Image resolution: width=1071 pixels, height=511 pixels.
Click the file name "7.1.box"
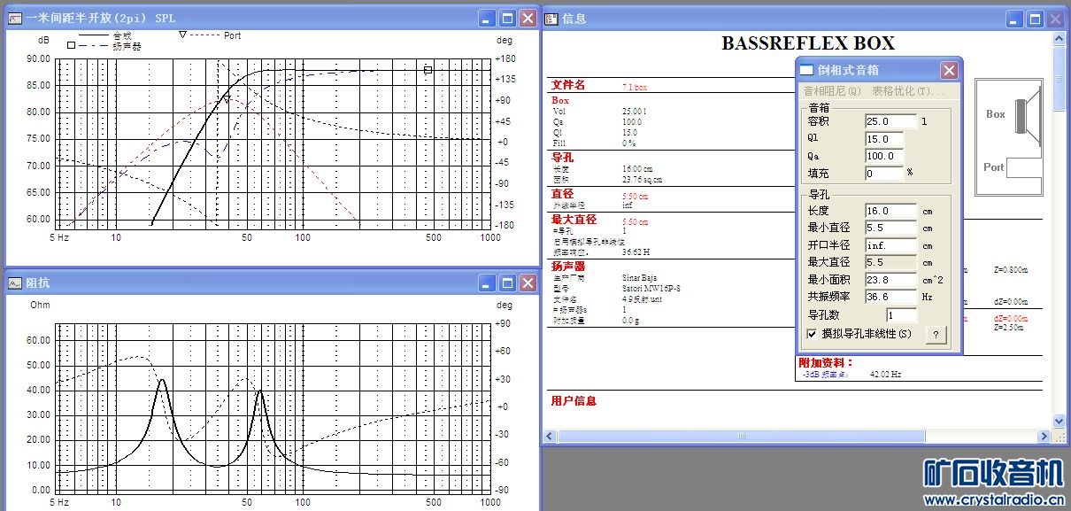pos(635,88)
